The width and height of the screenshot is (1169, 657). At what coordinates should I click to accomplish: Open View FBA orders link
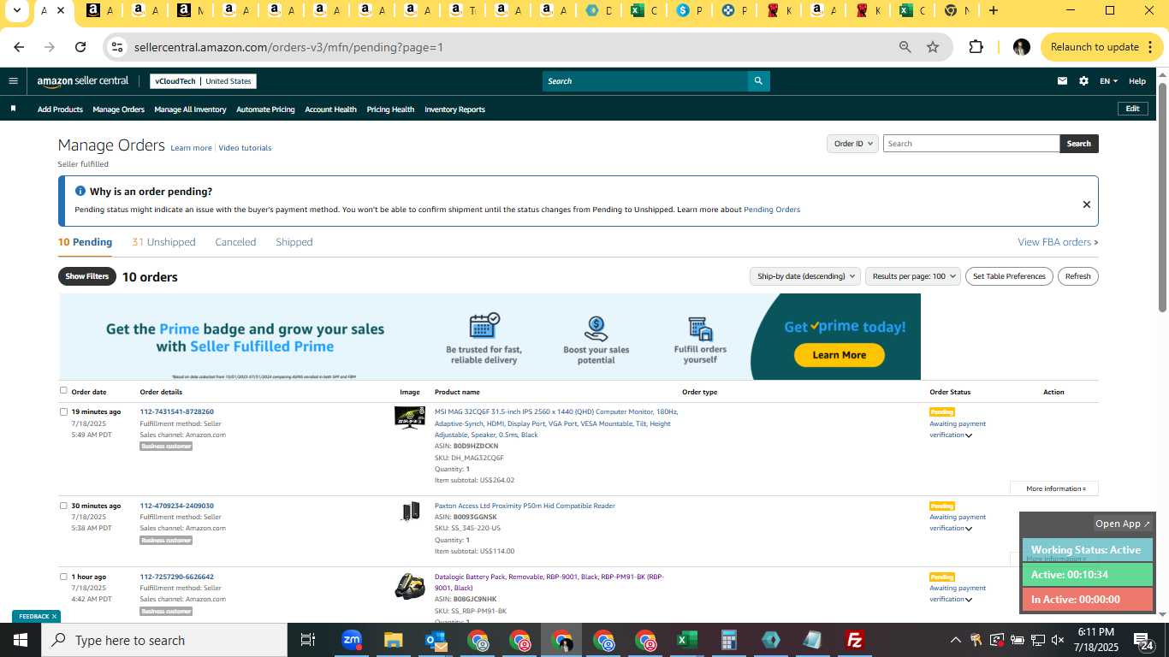tap(1058, 242)
